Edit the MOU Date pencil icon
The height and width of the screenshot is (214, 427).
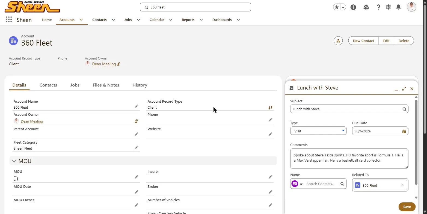click(x=136, y=192)
